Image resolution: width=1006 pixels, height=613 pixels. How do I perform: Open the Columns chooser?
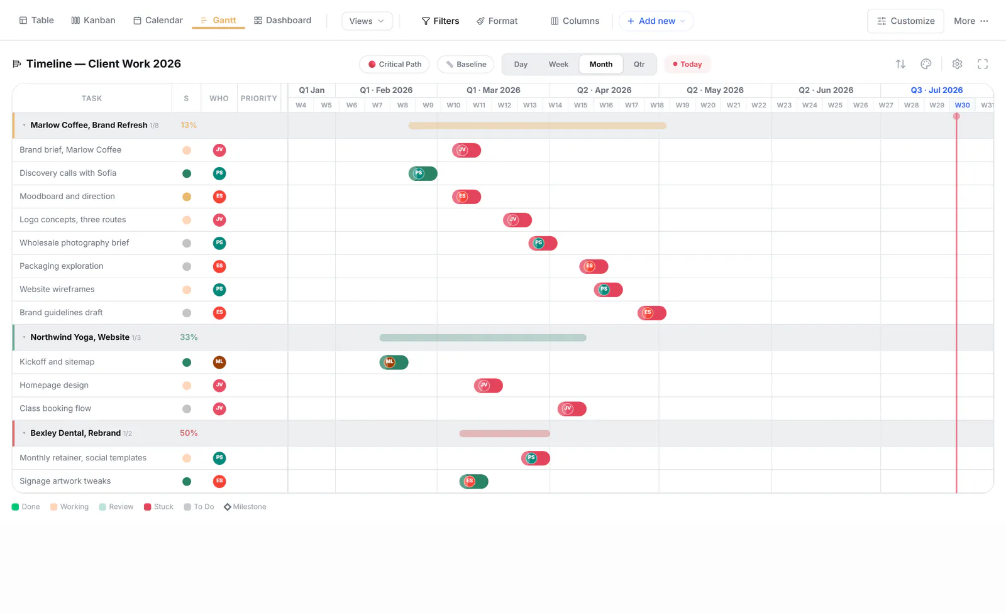coord(575,21)
